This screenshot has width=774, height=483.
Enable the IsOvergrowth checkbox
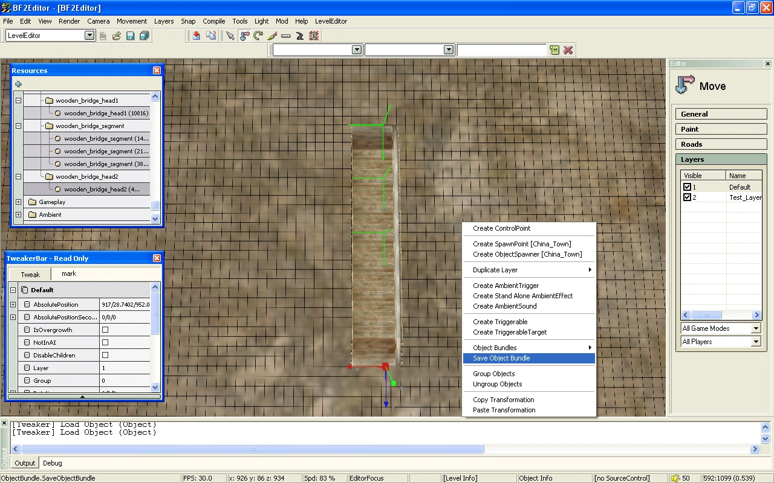105,330
